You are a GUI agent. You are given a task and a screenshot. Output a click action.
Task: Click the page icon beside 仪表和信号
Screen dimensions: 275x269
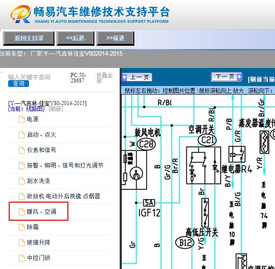(22, 150)
